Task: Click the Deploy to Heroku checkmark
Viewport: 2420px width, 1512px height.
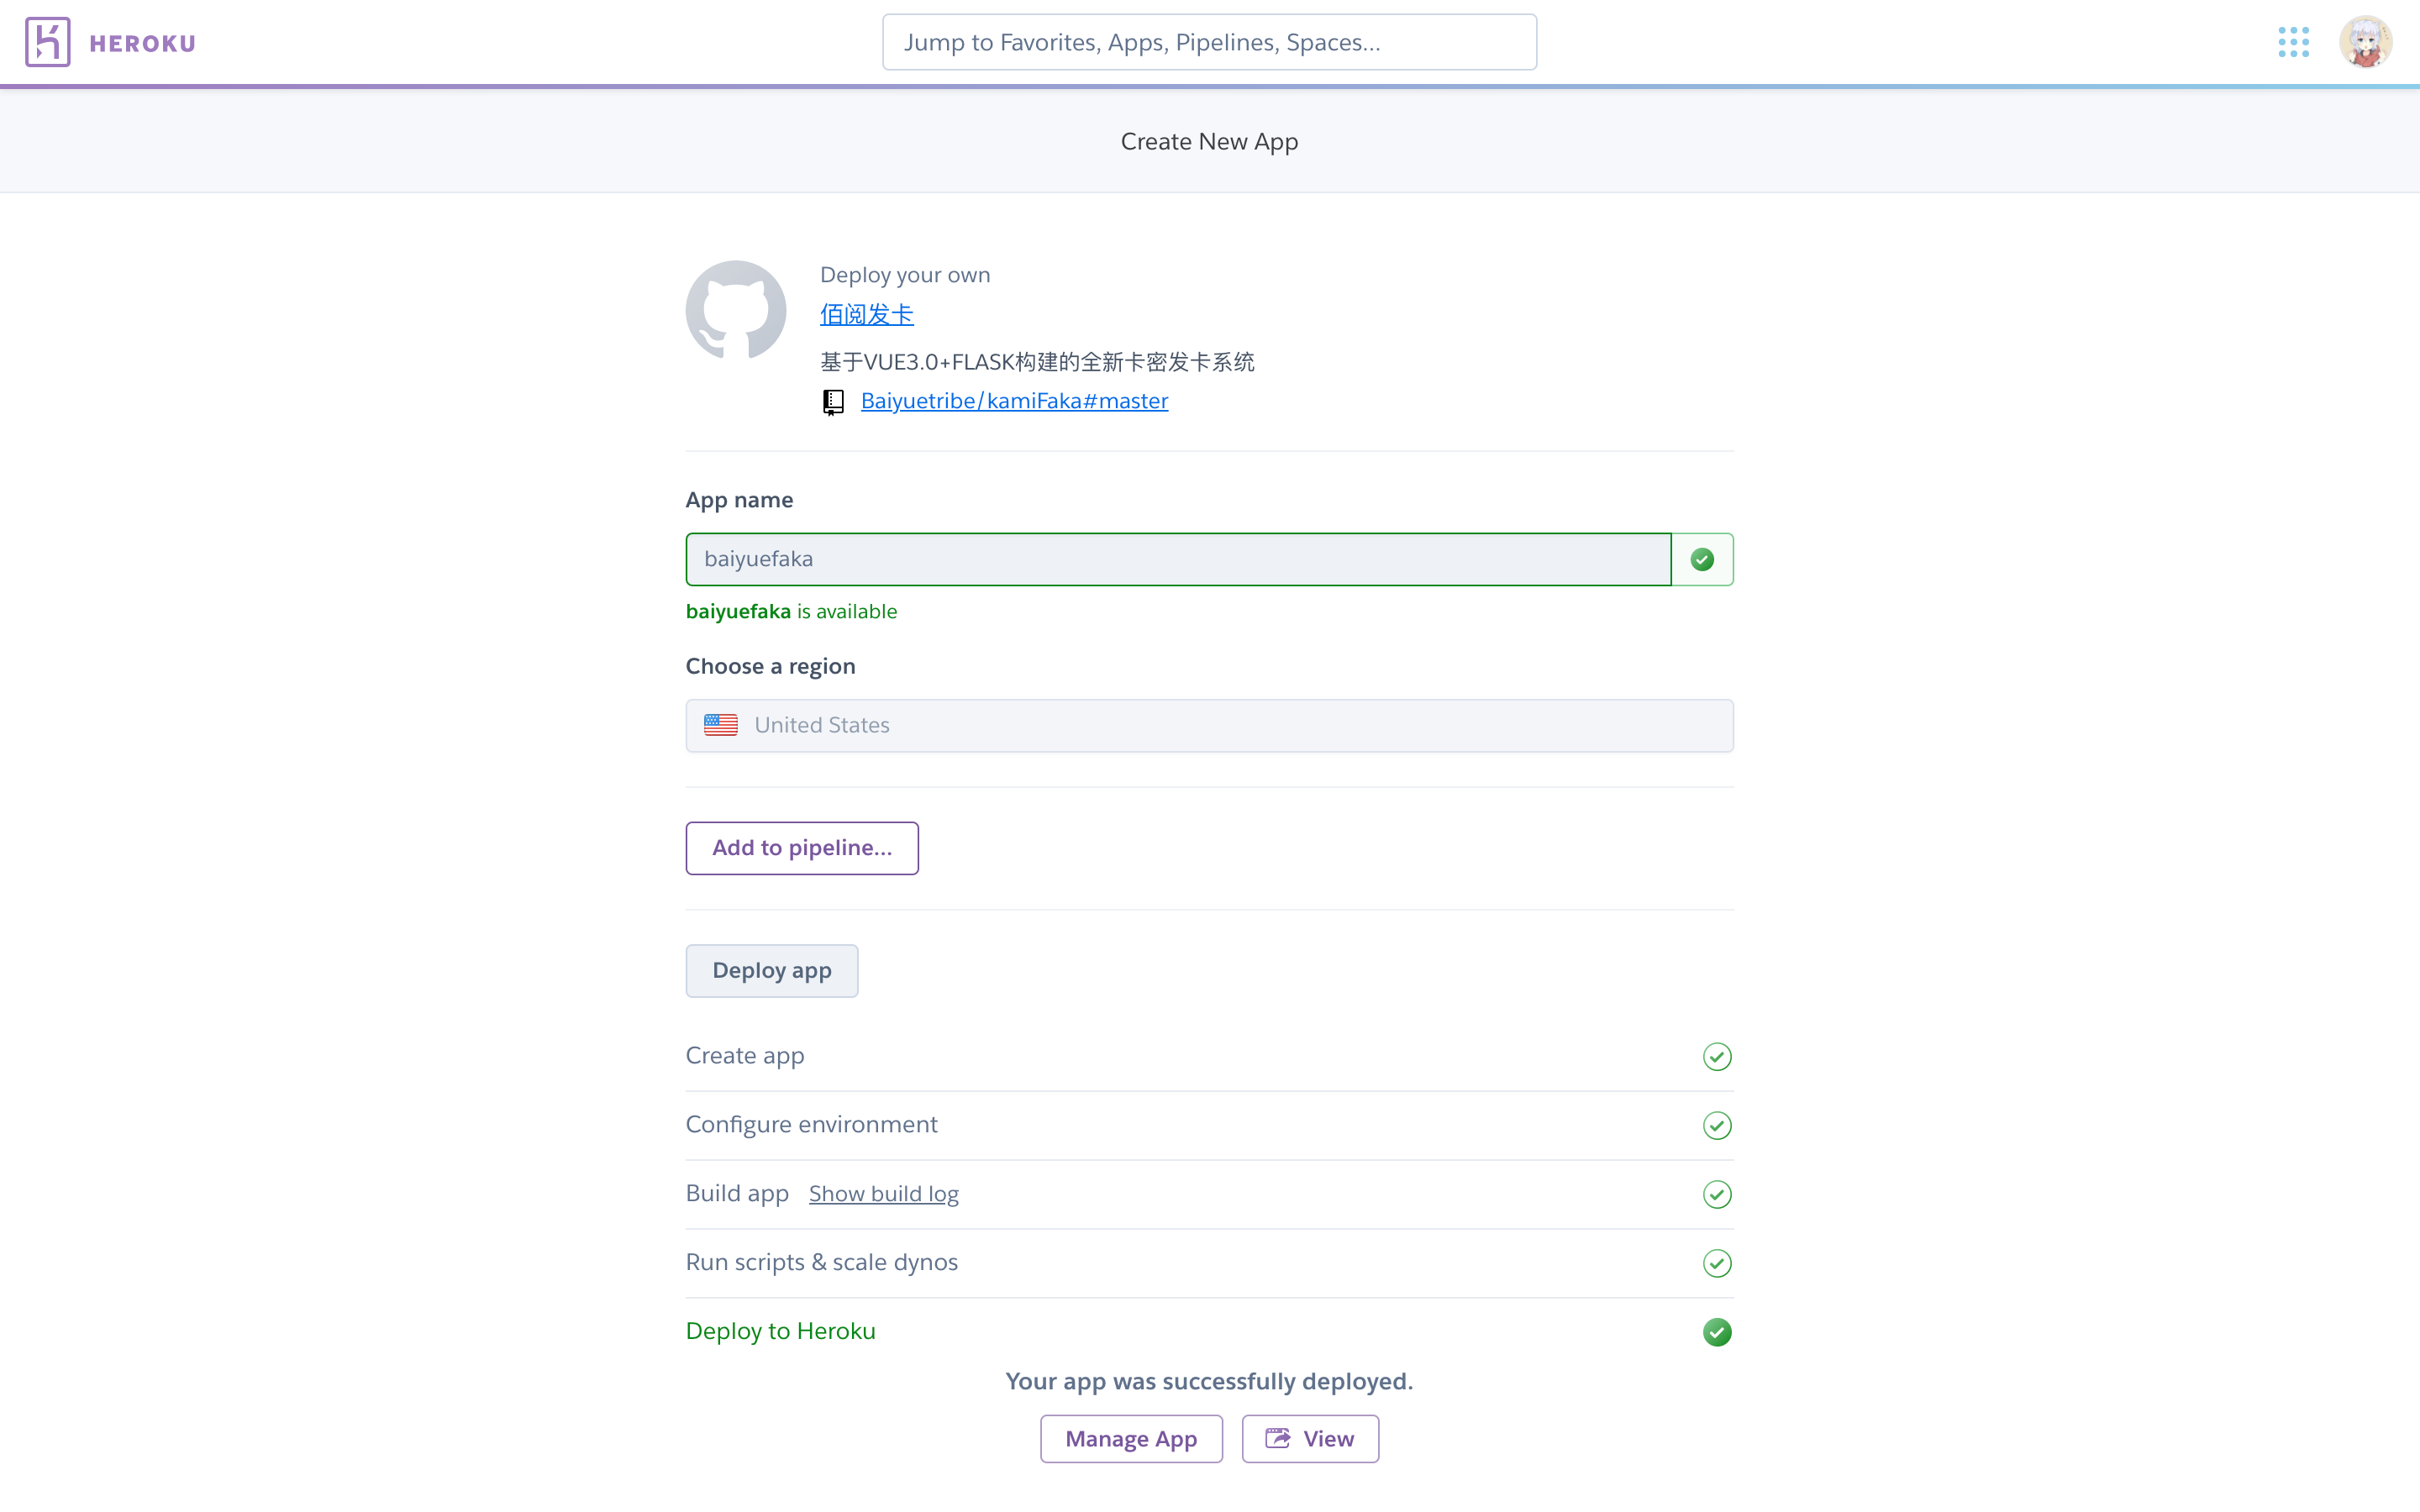Action: pos(1717,1333)
